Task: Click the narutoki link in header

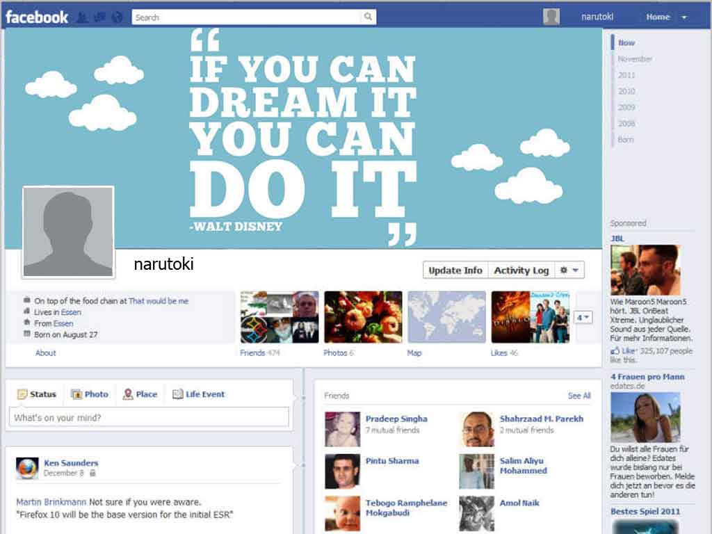Action: [x=597, y=17]
